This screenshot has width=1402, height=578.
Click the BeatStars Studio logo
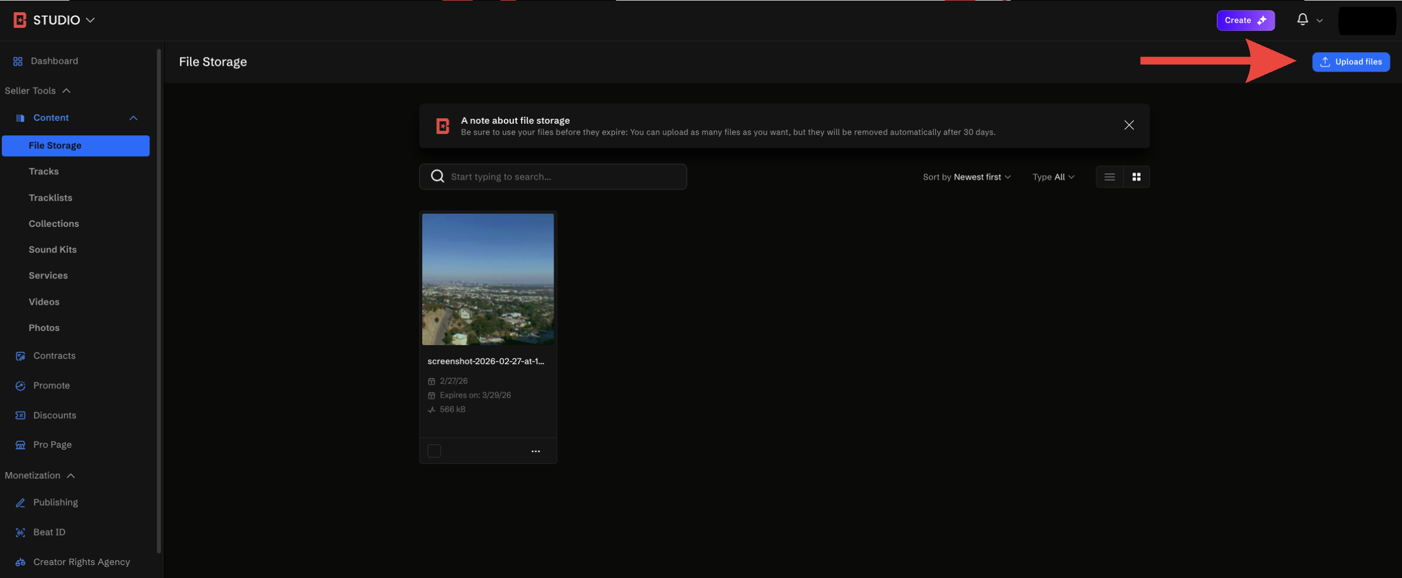click(20, 20)
